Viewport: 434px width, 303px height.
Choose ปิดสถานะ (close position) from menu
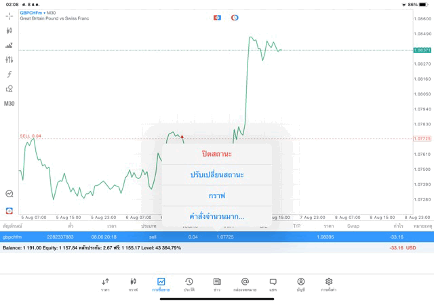click(x=217, y=154)
